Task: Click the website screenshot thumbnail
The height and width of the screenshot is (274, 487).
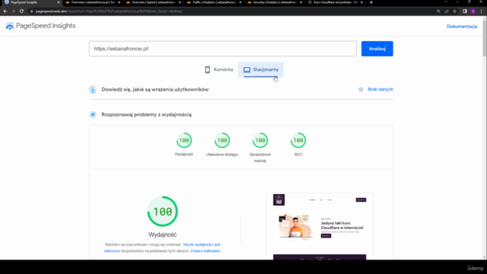Action: tap(320, 226)
